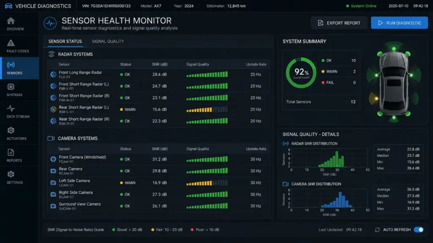Click the VIN number in the header
Viewport: 433px width, 243px height.
point(106,6)
